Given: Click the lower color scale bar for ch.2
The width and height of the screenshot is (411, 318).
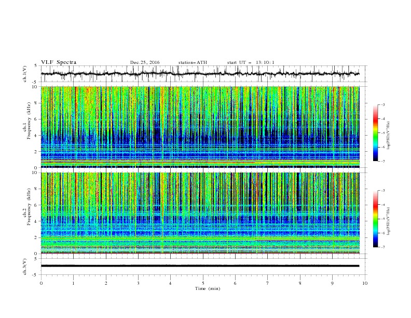Looking at the screenshot, I should [375, 219].
